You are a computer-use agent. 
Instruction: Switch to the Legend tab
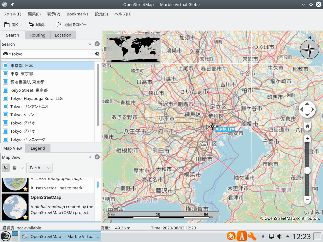(38, 148)
